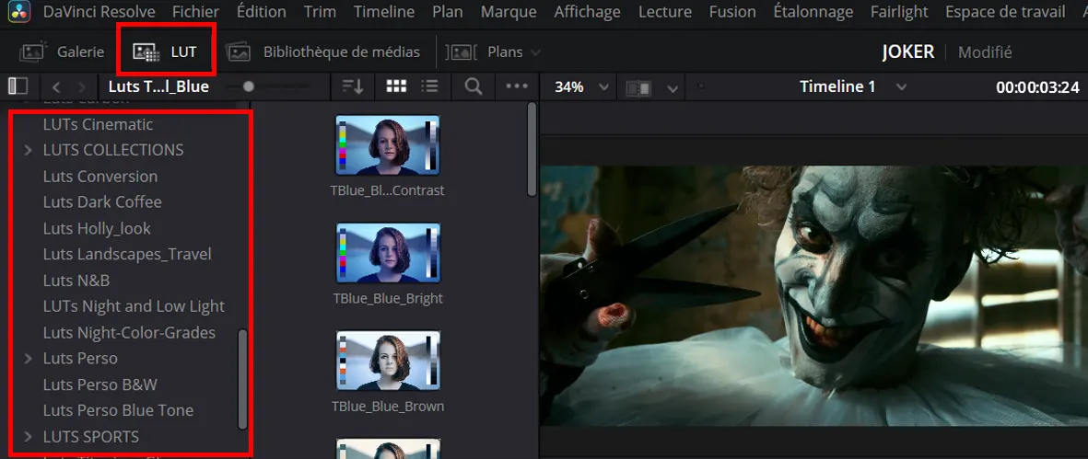
Task: Open the sort order icon
Action: coord(353,86)
